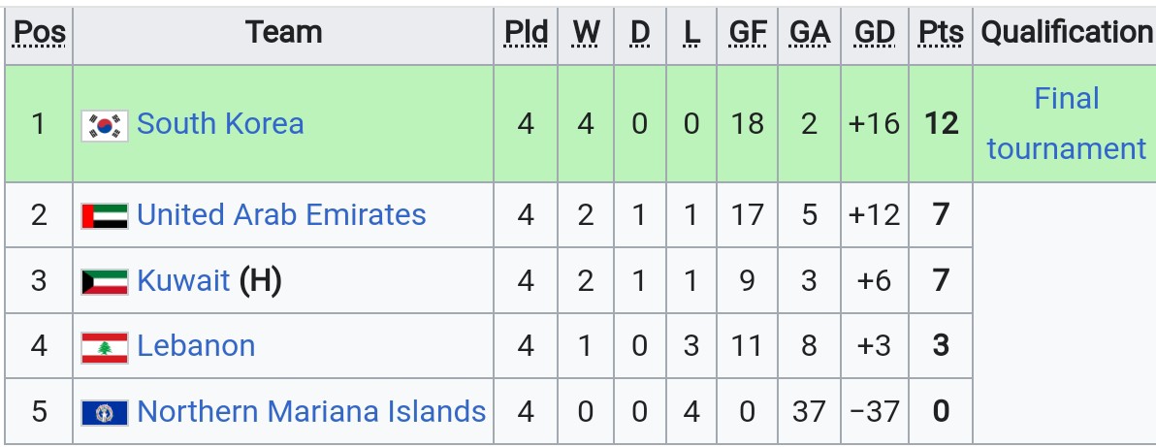The width and height of the screenshot is (1156, 447).
Task: Open the South Korea team link
Action: tap(220, 123)
